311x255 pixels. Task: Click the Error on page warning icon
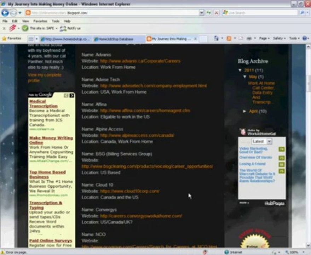point(3,252)
